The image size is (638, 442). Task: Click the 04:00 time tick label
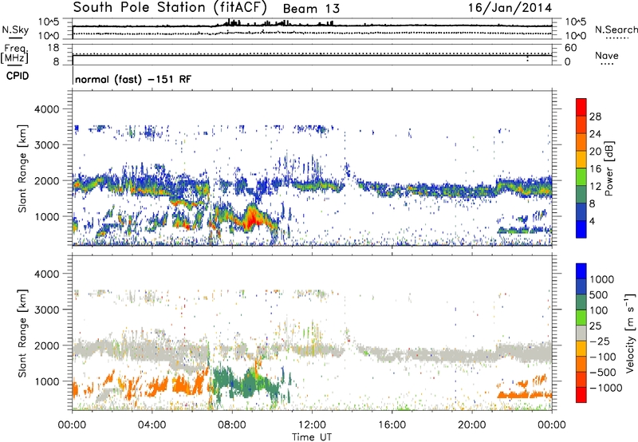click(x=152, y=425)
